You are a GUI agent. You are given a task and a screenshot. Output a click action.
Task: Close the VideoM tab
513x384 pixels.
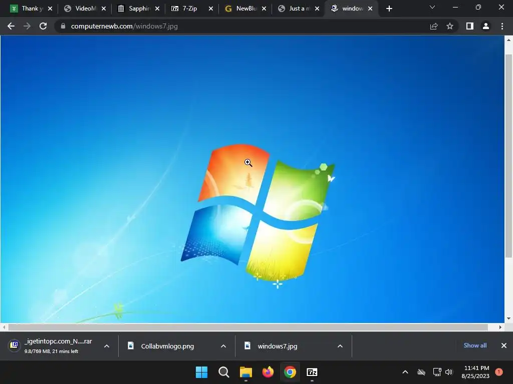pos(104,9)
